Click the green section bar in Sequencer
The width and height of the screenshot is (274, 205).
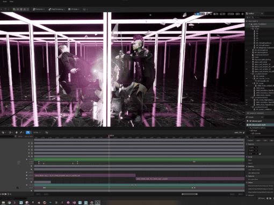click(139, 159)
